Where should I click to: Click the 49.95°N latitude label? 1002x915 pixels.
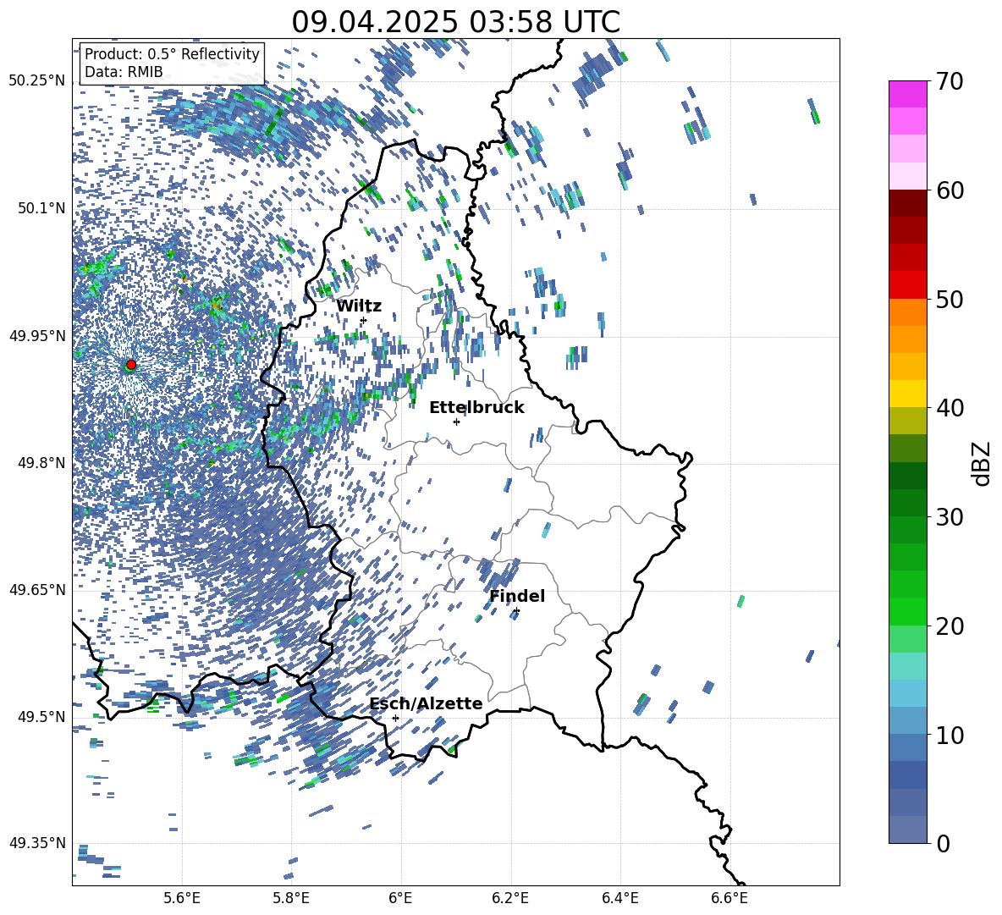pos(37,335)
